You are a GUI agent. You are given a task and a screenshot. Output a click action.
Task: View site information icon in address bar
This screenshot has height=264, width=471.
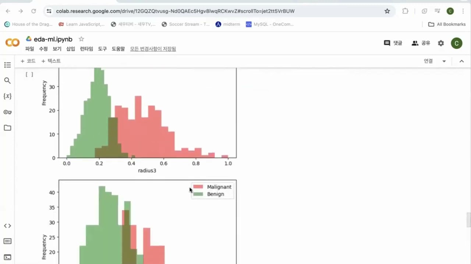pos(49,11)
